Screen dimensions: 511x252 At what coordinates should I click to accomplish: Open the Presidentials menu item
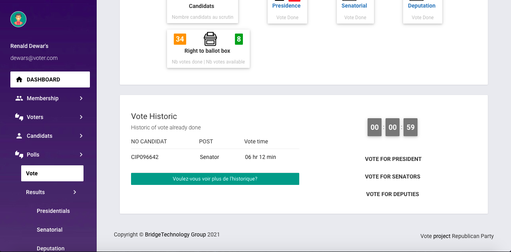coord(53,211)
